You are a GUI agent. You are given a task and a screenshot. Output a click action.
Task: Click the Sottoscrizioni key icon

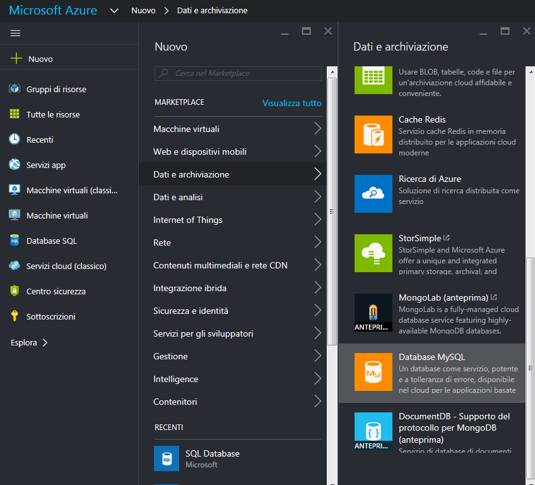coord(15,316)
